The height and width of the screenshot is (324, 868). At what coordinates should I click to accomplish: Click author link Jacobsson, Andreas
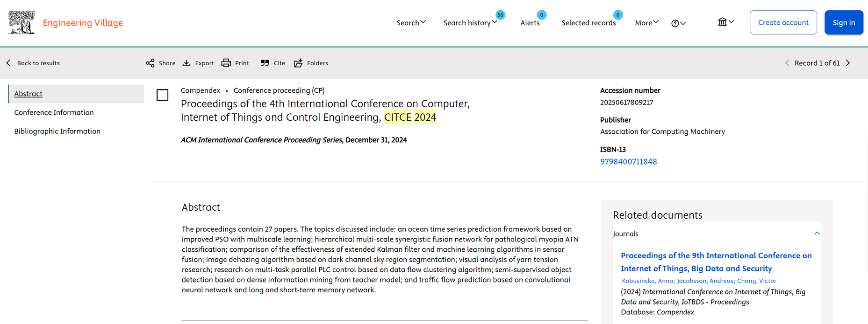point(705,281)
